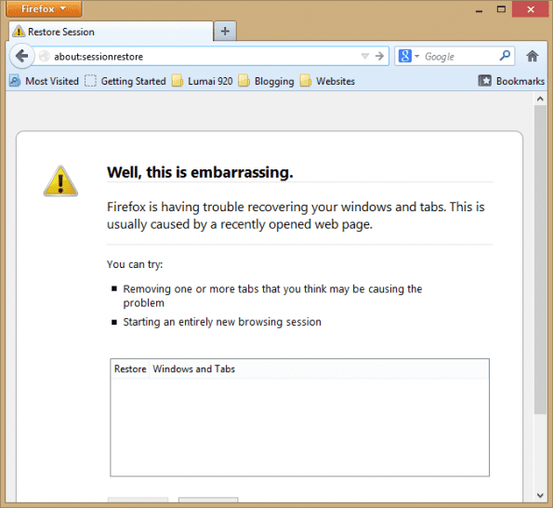Image resolution: width=553 pixels, height=508 pixels.
Task: Open the Bookmarks menu button
Action: pos(511,81)
